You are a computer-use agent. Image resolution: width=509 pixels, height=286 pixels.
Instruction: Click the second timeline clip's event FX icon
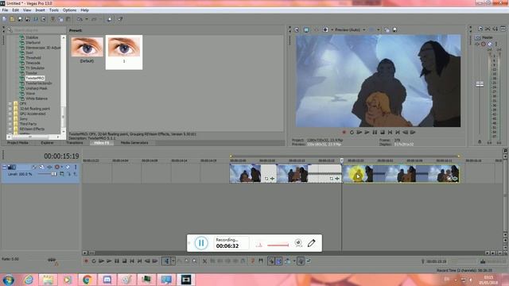coord(337,179)
